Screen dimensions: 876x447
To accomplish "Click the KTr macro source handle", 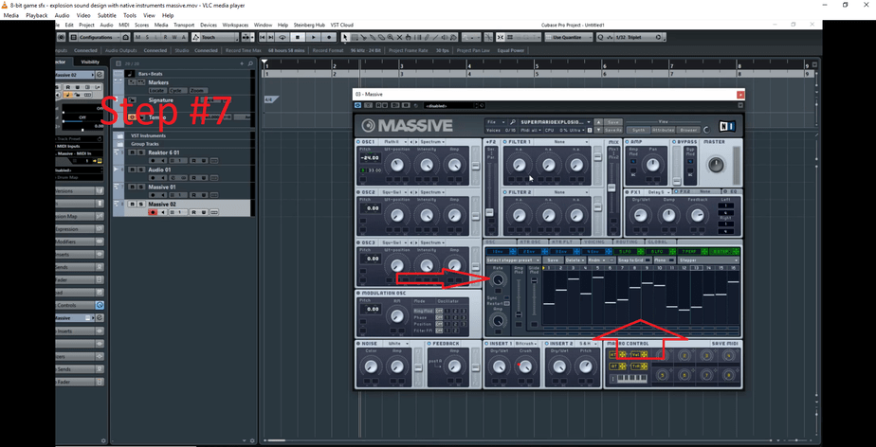I will [x=617, y=354].
